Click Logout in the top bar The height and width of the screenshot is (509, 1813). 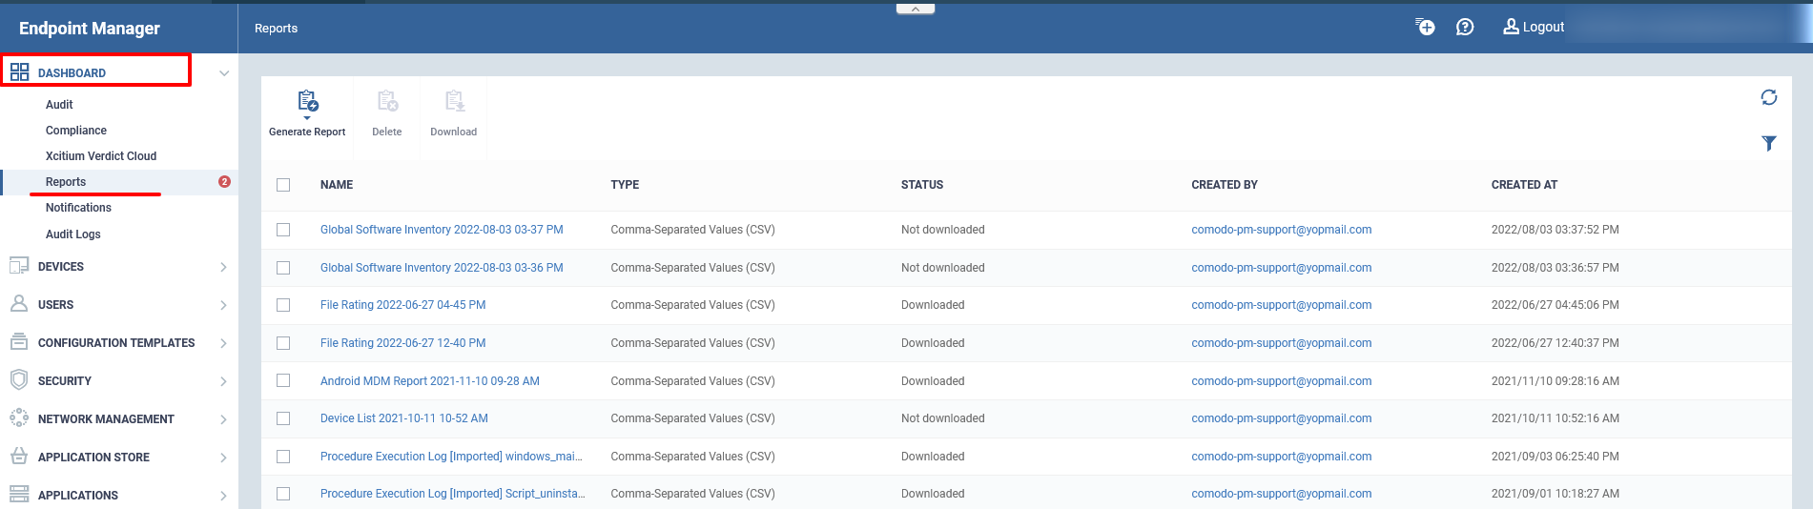tap(1534, 27)
